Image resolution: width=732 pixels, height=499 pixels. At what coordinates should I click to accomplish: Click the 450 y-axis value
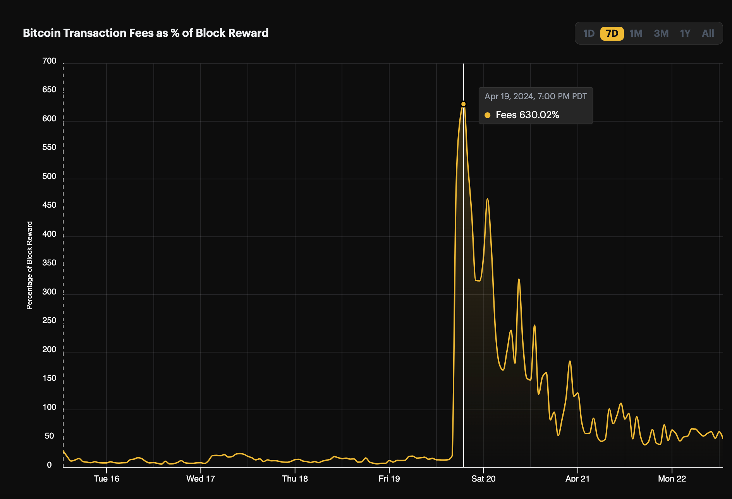(x=49, y=205)
